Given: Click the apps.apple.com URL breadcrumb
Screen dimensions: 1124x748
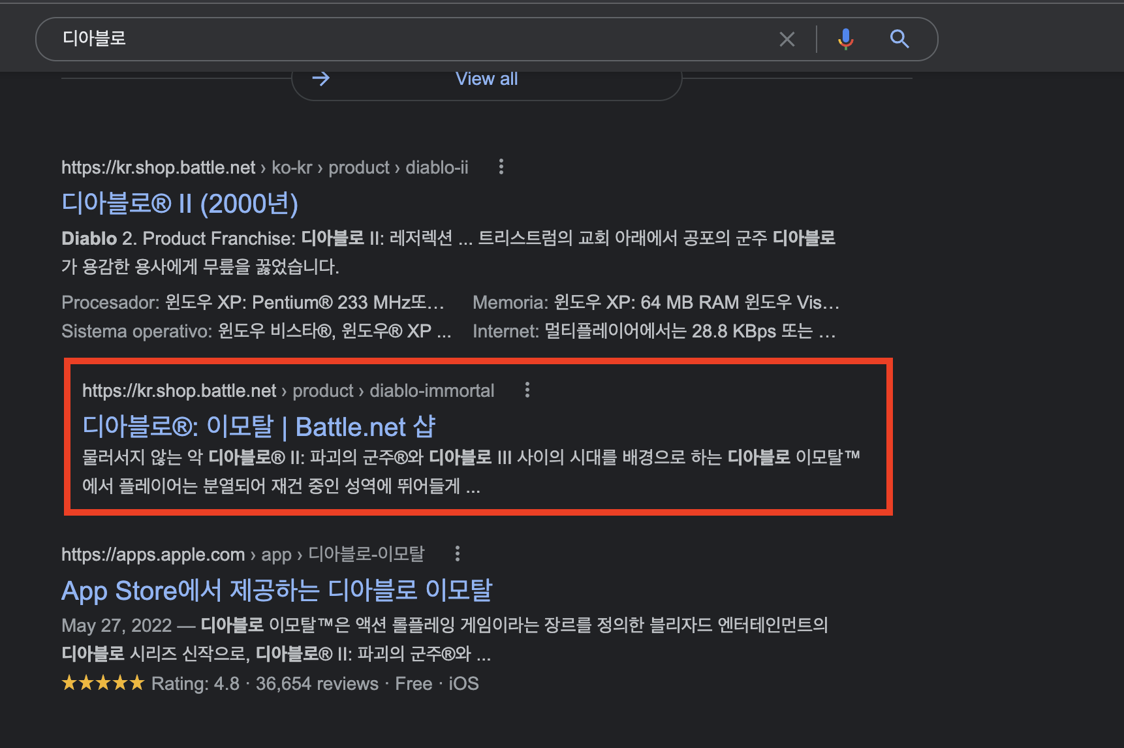Looking at the screenshot, I should (243, 555).
